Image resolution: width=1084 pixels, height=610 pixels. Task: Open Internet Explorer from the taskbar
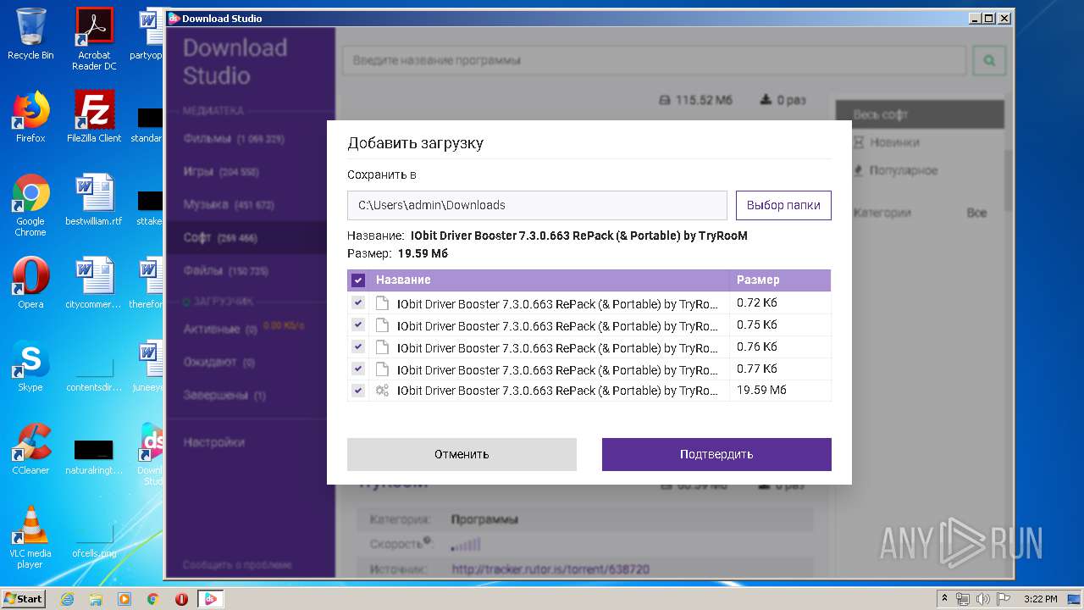coord(67,599)
